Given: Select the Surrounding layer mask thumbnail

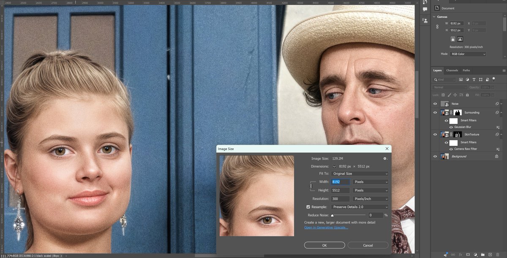Looking at the screenshot, I should [x=458, y=113].
